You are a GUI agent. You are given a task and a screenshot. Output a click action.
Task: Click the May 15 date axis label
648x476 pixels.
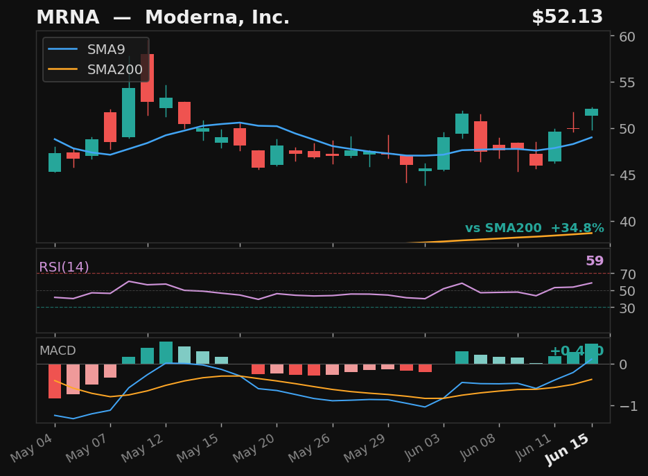point(198,448)
